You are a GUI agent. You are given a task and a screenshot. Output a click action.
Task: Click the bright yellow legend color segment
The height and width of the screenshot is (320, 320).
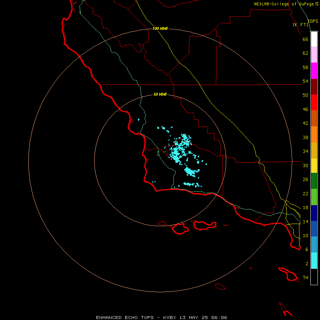(x=314, y=166)
